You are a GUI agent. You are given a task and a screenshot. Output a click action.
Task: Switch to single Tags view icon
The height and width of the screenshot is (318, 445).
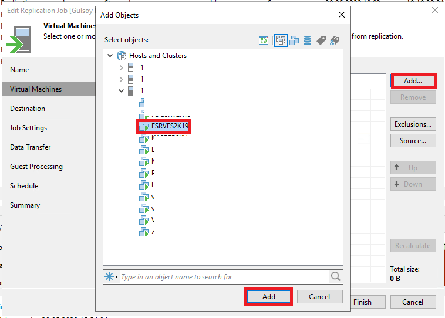coord(321,40)
